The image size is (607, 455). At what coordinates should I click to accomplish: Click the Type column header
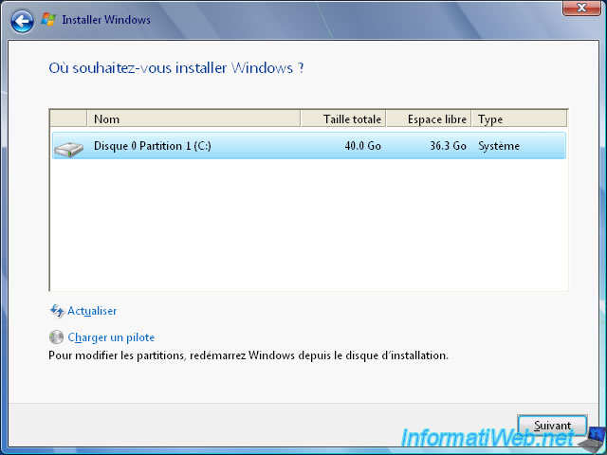[x=520, y=118]
